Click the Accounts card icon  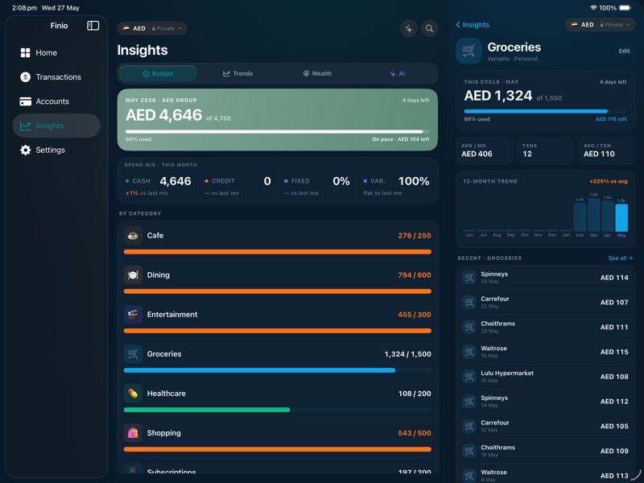(x=26, y=101)
